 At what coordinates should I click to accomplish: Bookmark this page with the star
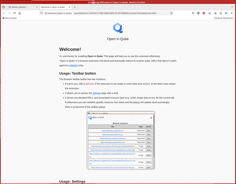[x=171, y=13]
